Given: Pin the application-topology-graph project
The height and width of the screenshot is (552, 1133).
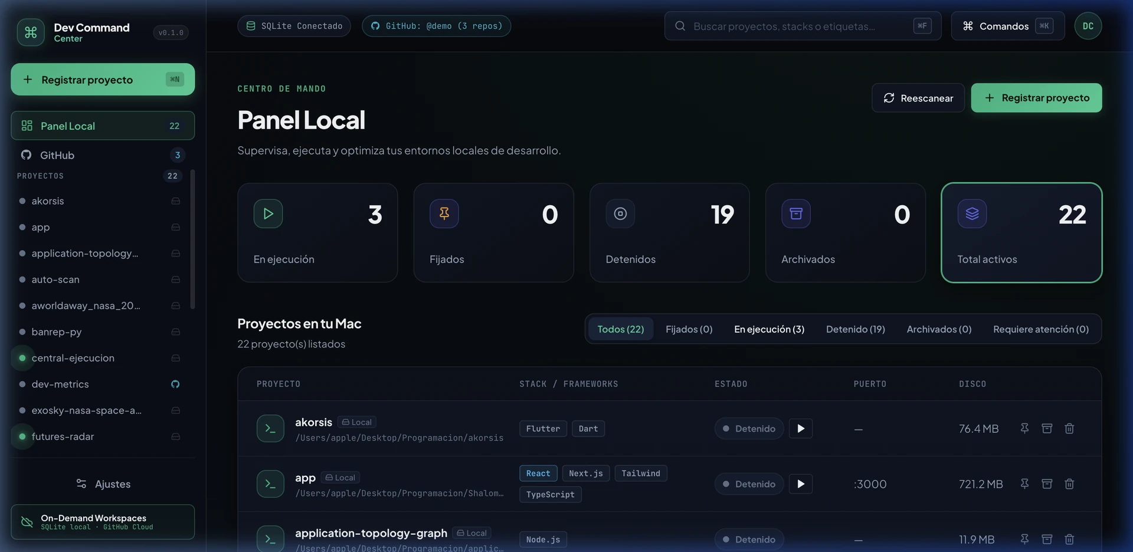Looking at the screenshot, I should point(1024,540).
